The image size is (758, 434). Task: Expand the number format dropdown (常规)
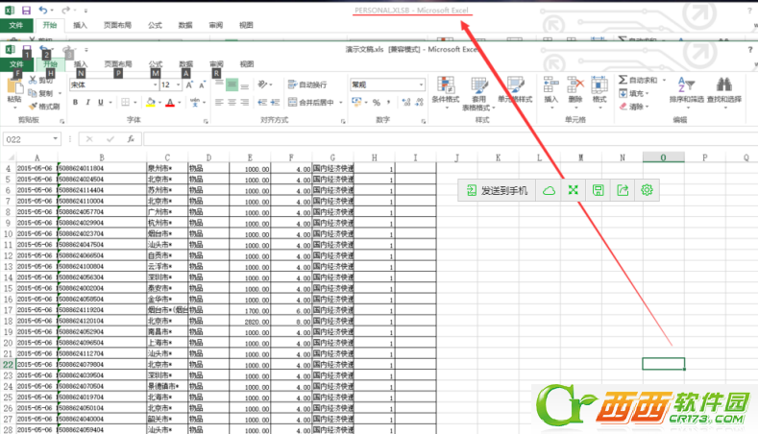click(x=419, y=84)
